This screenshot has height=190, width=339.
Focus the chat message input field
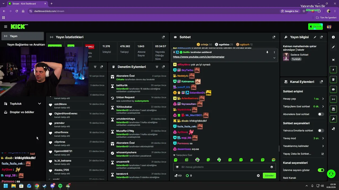pos(225,167)
